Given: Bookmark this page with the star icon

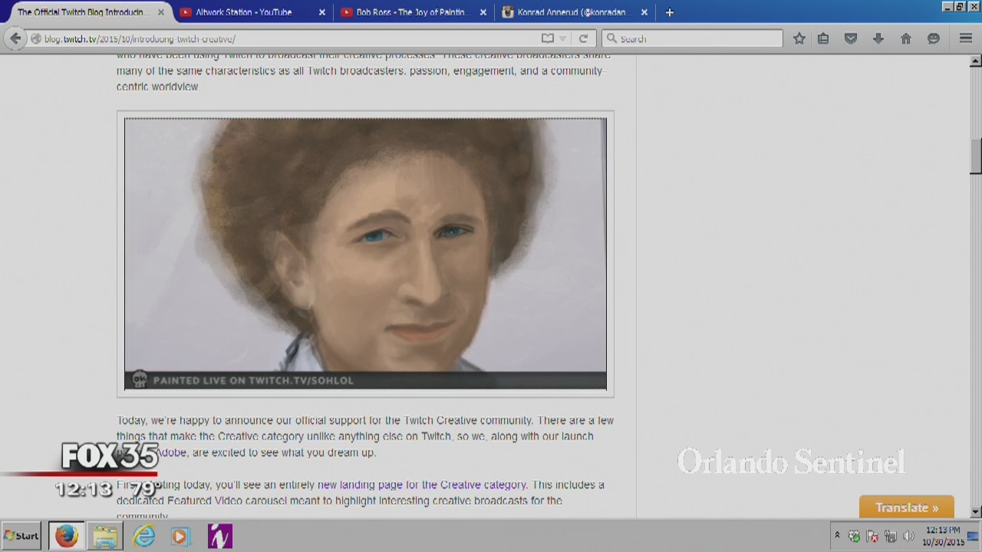Looking at the screenshot, I should click(799, 38).
